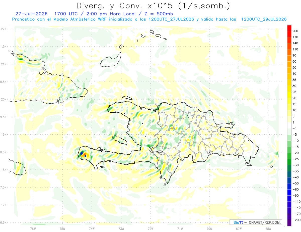This screenshot has width=301, height=232.
Task: Click the white swatch between 1 and -1
Action: (x=289, y=125)
